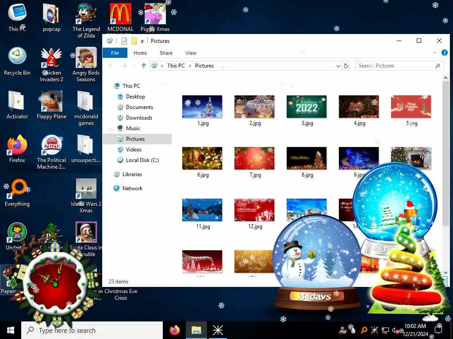453x339 pixels.
Task: Select the unsuspecti... desktop folder
Action: coord(86,149)
